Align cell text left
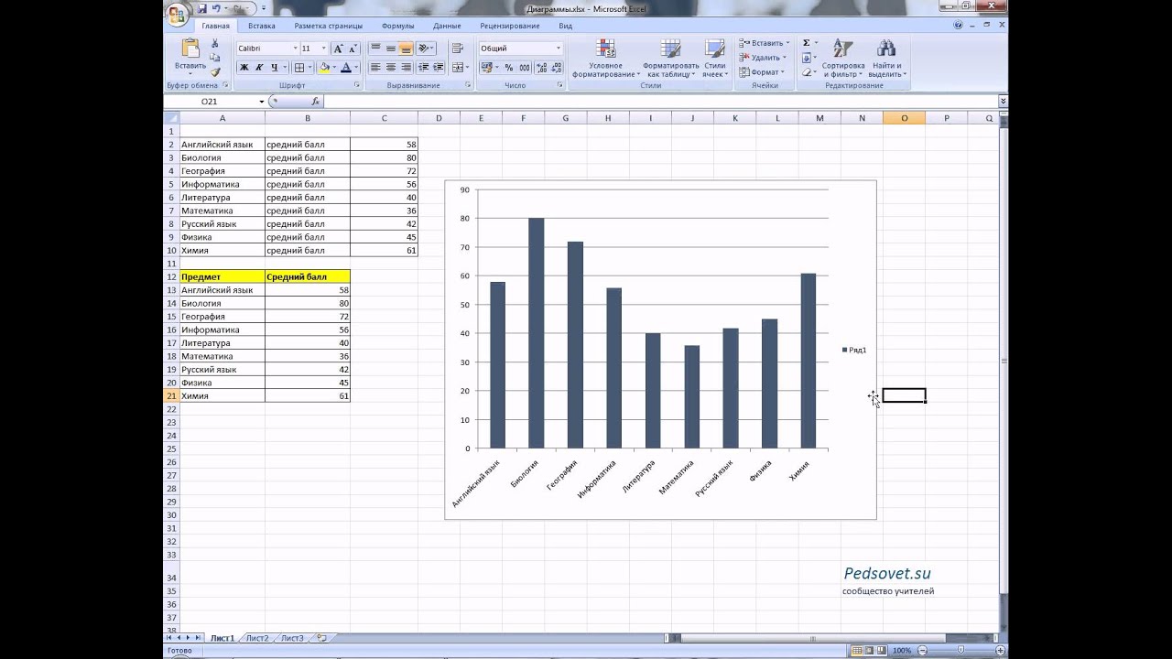This screenshot has width=1172, height=659. [x=375, y=68]
